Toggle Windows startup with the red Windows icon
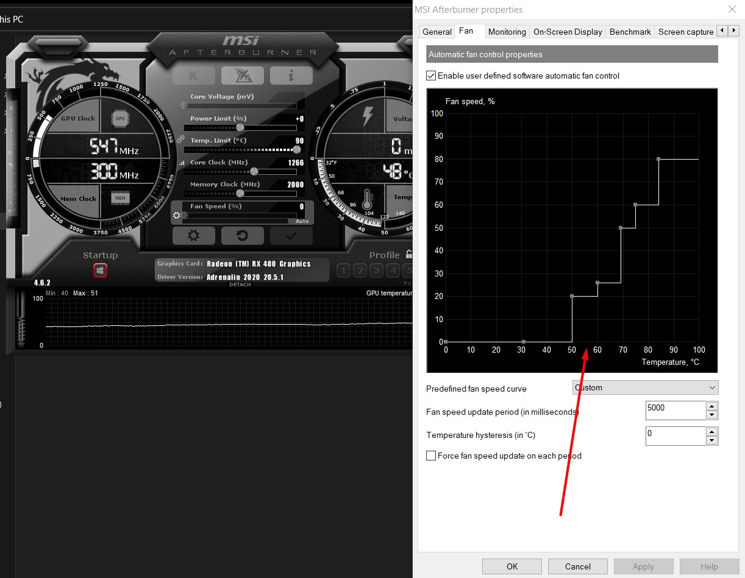 (x=100, y=270)
